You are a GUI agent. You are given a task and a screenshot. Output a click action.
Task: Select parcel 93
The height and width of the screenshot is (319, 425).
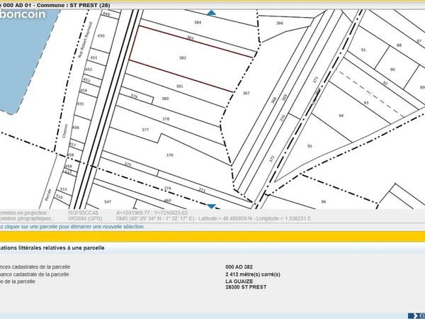pos(366,103)
